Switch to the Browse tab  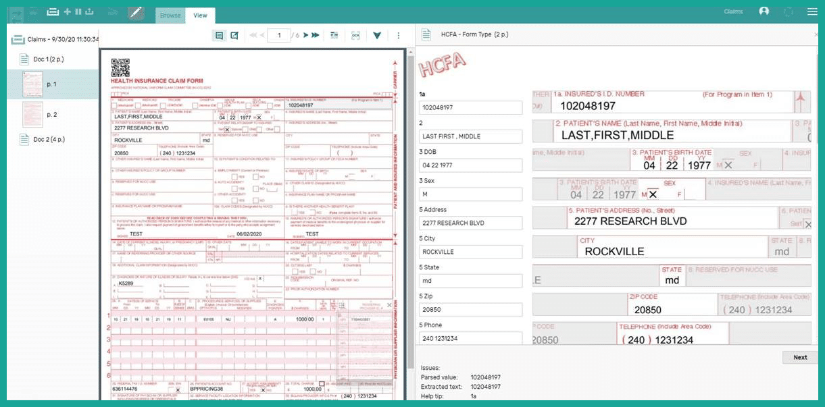click(x=169, y=15)
